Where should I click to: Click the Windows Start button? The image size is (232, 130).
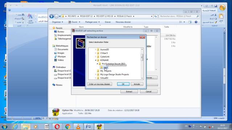pos(4,127)
